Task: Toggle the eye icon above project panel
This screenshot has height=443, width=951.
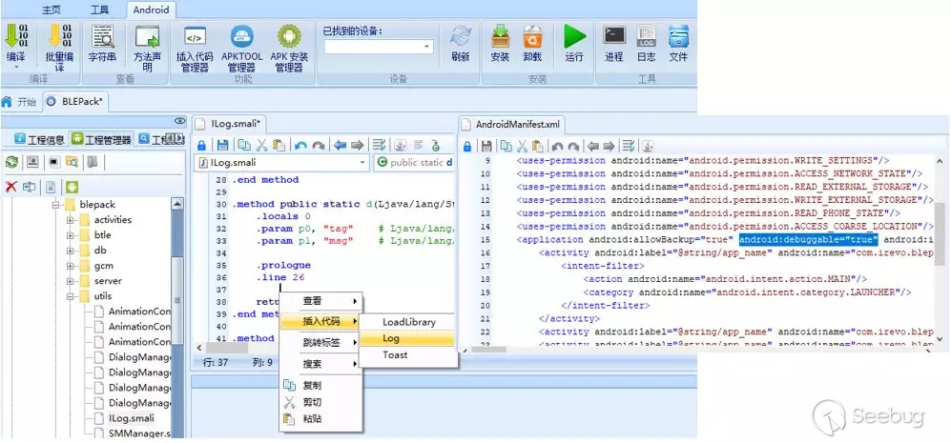Action: (x=179, y=121)
